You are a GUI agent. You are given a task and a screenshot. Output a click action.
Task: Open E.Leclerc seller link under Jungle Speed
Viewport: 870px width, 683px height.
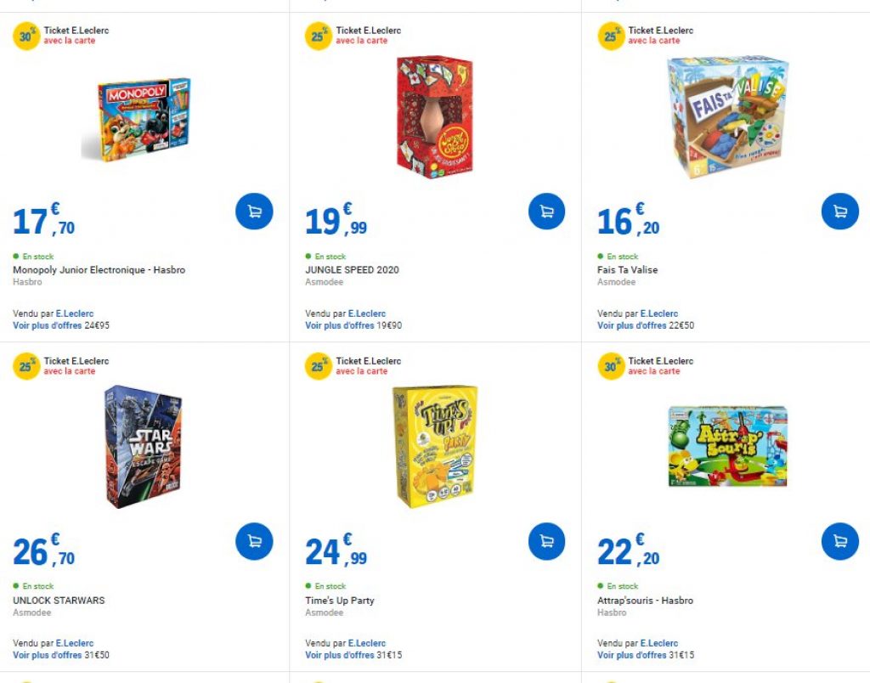(366, 313)
